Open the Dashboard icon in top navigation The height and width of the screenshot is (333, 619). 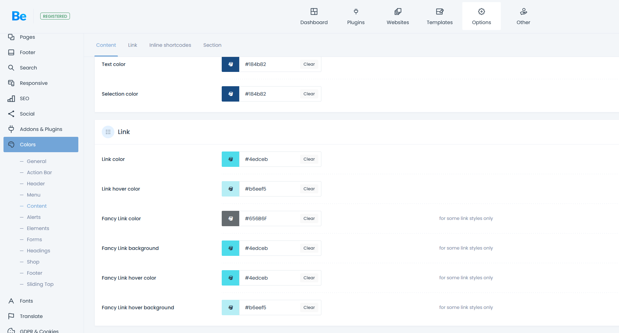(x=314, y=12)
